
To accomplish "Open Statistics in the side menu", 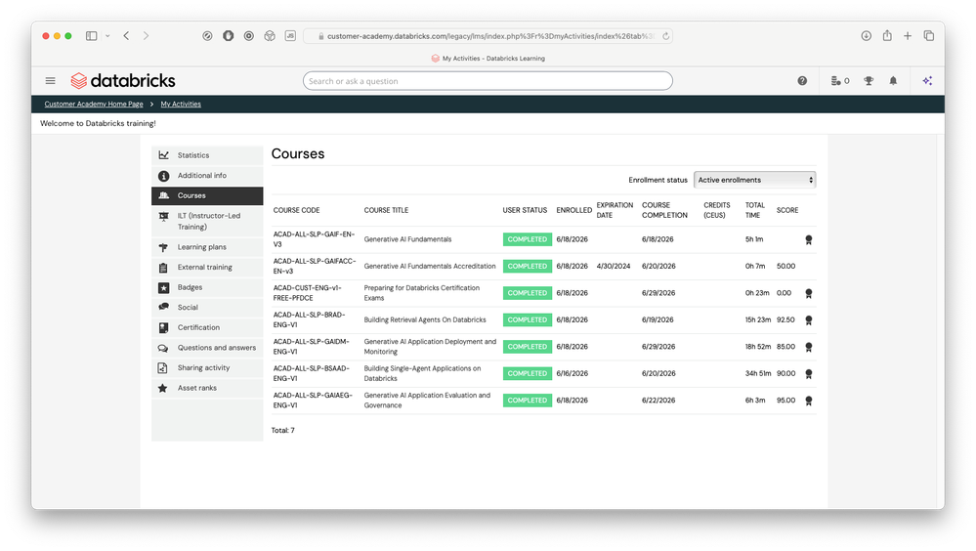I will (x=207, y=155).
